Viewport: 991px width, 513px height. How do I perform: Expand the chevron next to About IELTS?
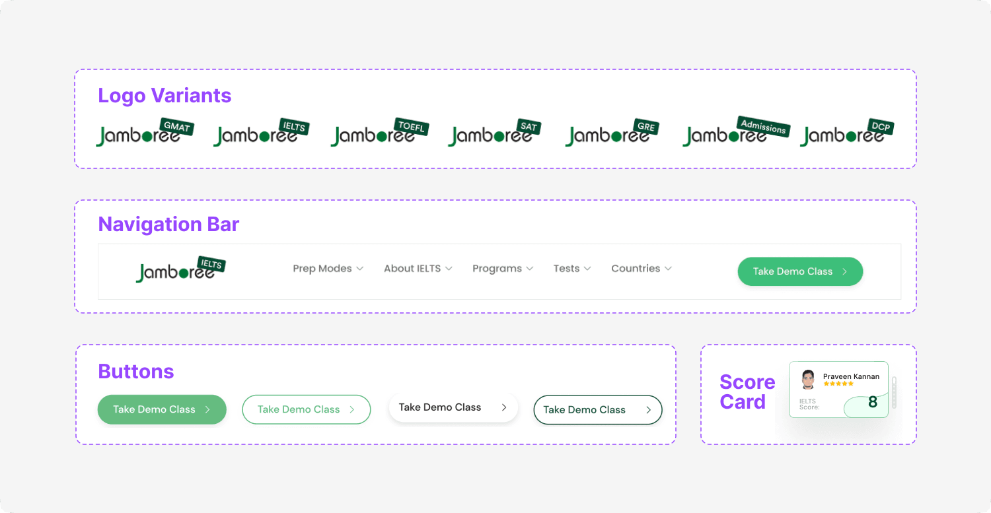click(449, 269)
